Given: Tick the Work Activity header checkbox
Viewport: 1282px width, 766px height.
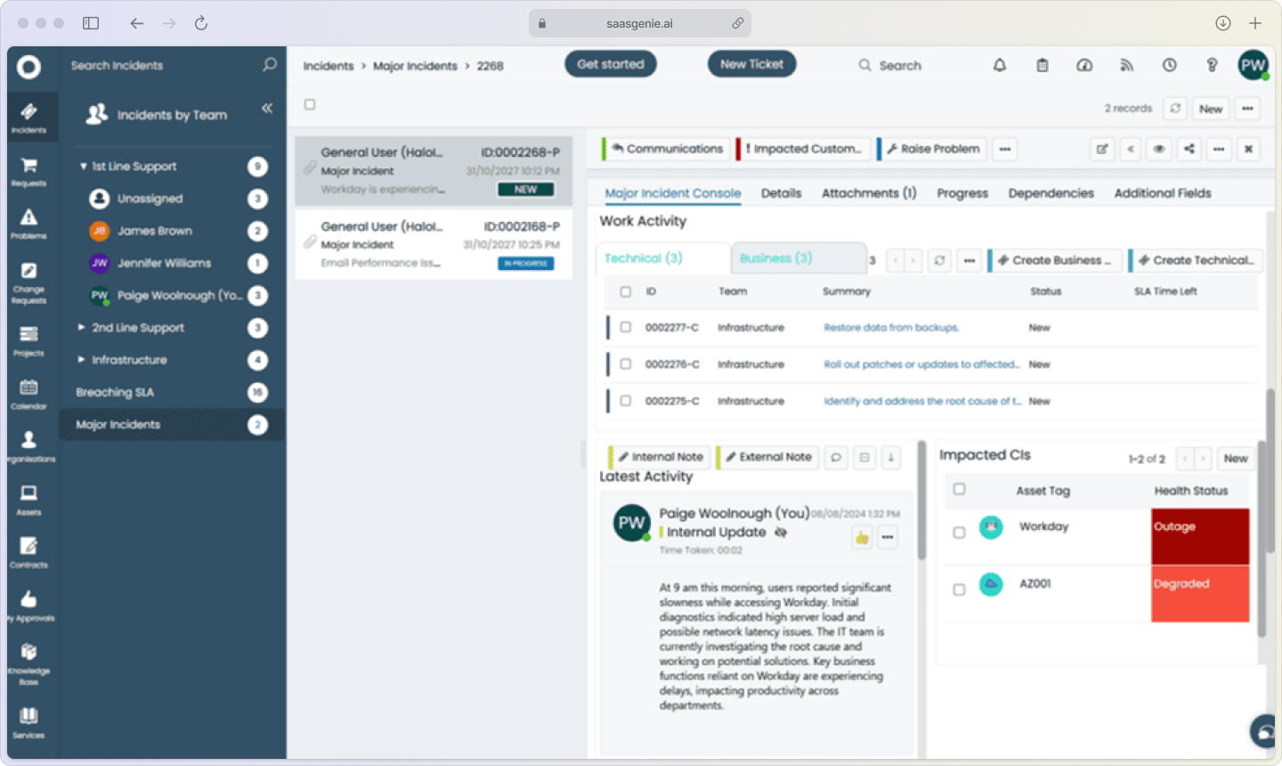Looking at the screenshot, I should pyautogui.click(x=626, y=291).
